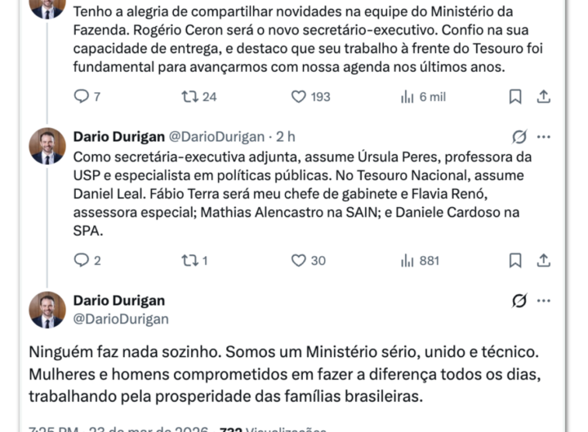View analytics showing 881 views
Screen dimensions: 588x432
pos(408,260)
